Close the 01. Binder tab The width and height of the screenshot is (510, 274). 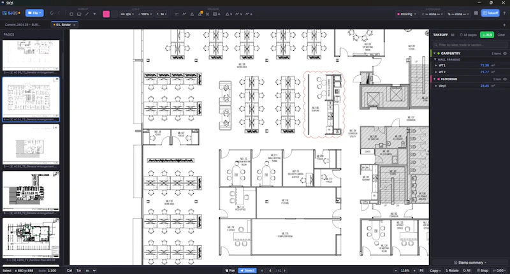[75, 25]
